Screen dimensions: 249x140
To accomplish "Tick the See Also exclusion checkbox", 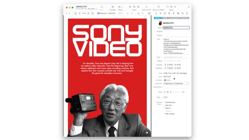I will [x=164, y=105].
